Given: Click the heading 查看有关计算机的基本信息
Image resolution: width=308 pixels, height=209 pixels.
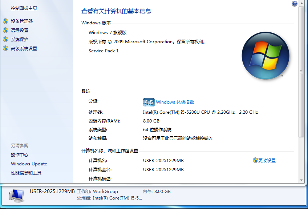Looking at the screenshot, I should (x=116, y=11).
